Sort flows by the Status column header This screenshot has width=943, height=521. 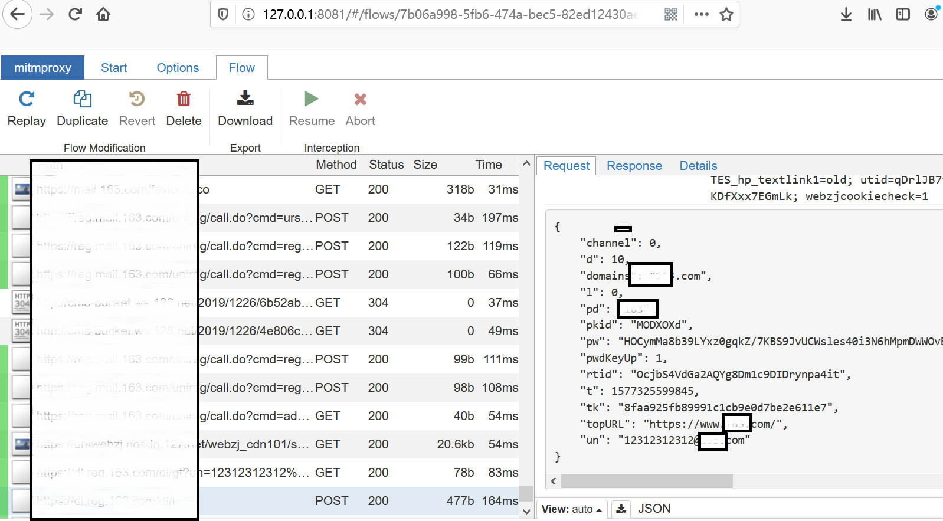coord(387,165)
